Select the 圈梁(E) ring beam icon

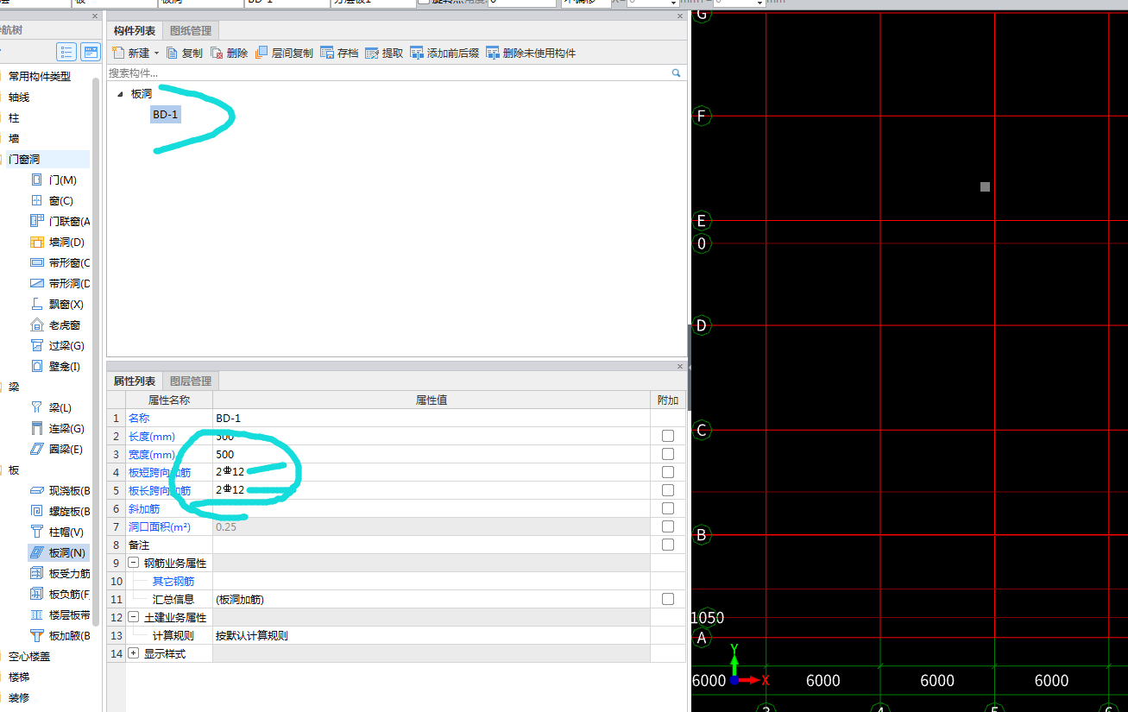(x=36, y=449)
